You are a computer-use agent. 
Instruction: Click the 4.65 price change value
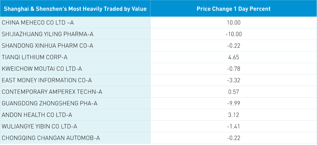[x=233, y=57]
